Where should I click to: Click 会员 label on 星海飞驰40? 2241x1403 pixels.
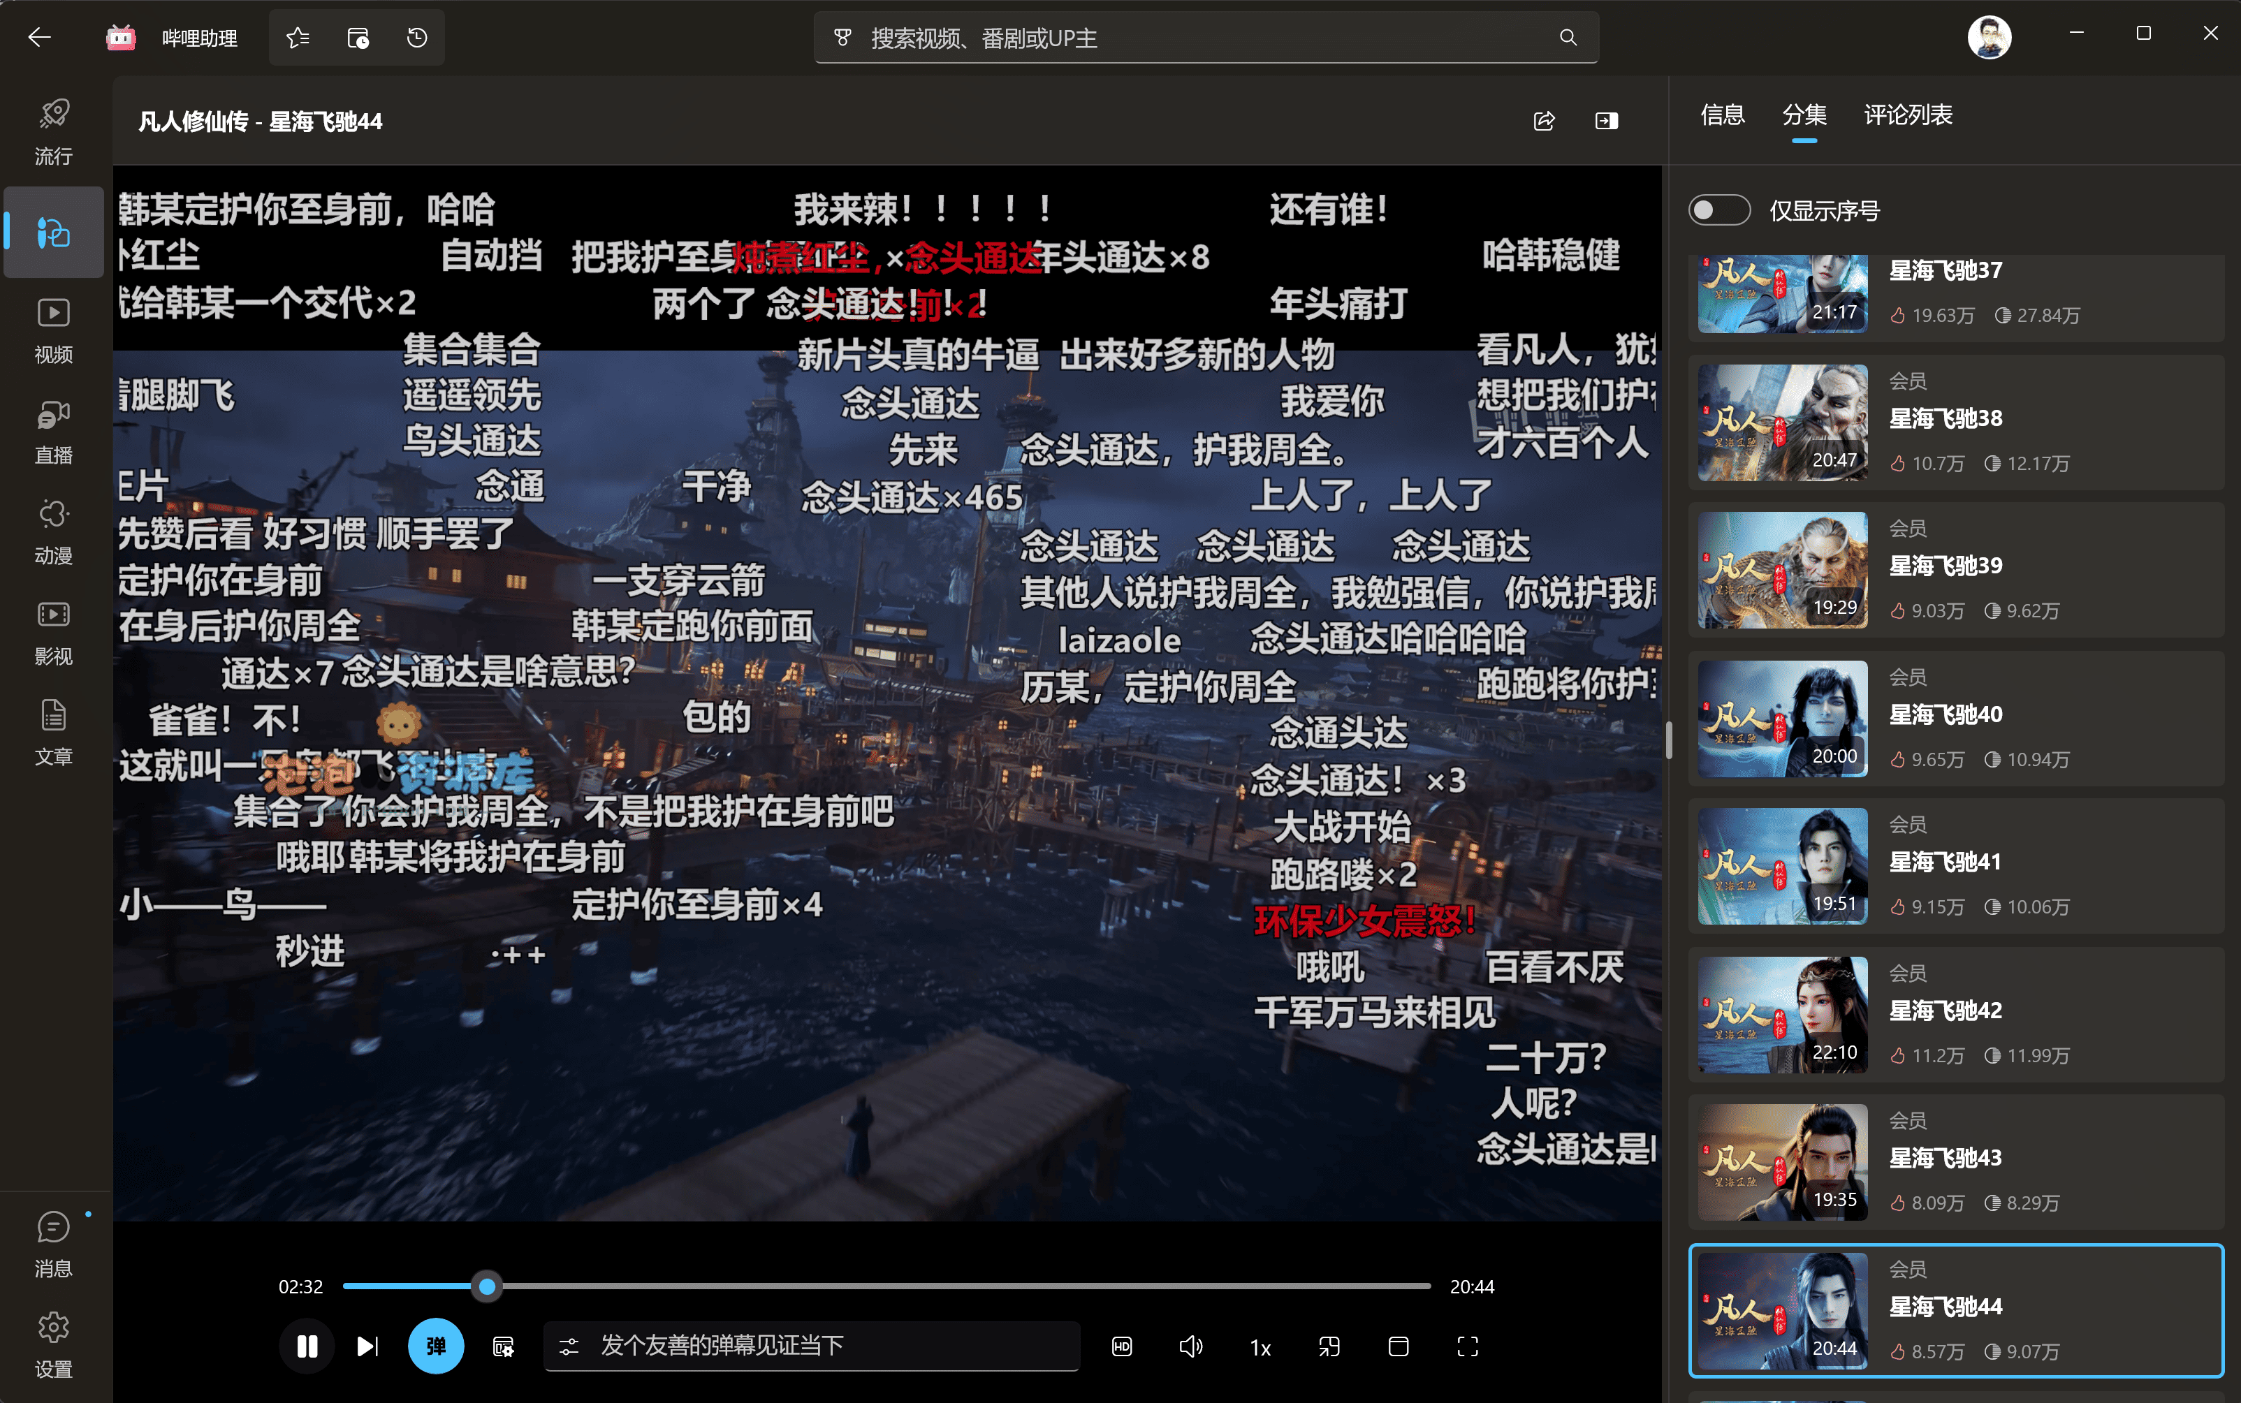[1908, 677]
